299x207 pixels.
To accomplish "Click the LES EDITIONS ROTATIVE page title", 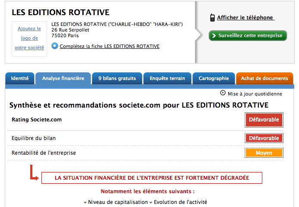I will [60, 13].
